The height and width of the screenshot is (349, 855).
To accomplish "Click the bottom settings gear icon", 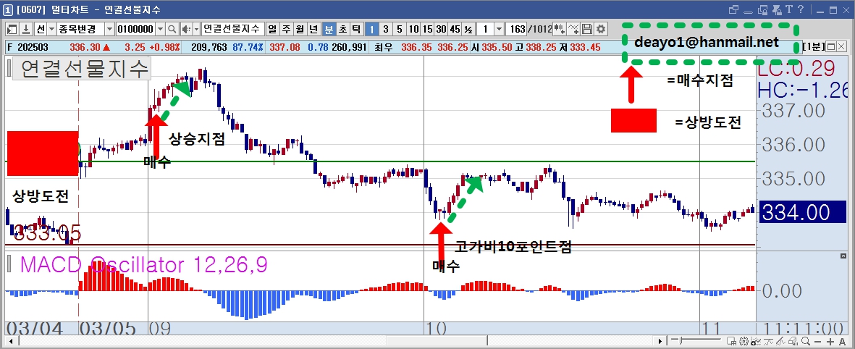I will click(x=744, y=341).
